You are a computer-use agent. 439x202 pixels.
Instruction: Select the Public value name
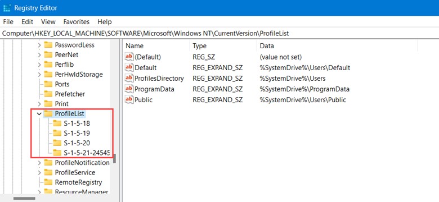click(144, 100)
